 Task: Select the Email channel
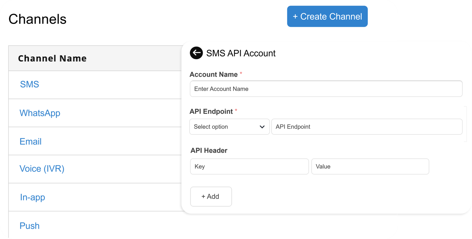(x=30, y=141)
